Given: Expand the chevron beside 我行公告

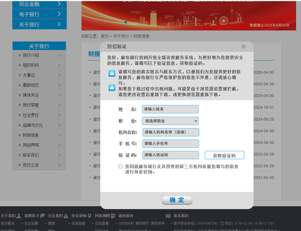Looking at the screenshot, I should 59,165.
